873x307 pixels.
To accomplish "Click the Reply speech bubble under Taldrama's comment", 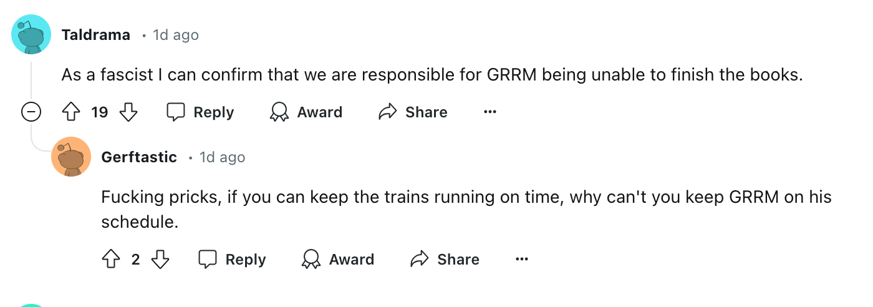I will 176,112.
